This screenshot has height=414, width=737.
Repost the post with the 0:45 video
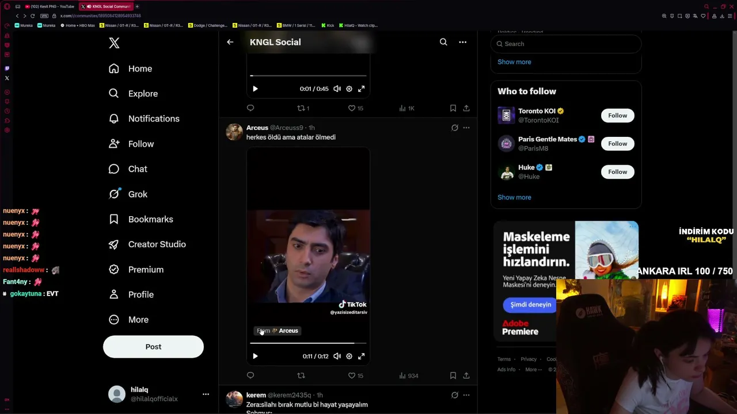[x=303, y=108]
